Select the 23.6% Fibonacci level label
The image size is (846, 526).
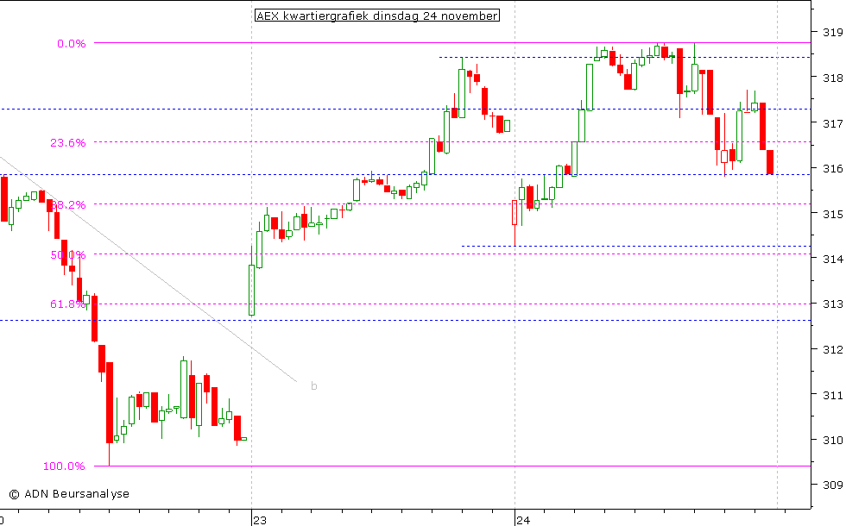(68, 143)
